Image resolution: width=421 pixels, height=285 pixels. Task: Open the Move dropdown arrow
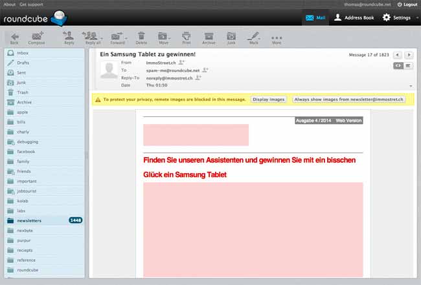[170, 38]
